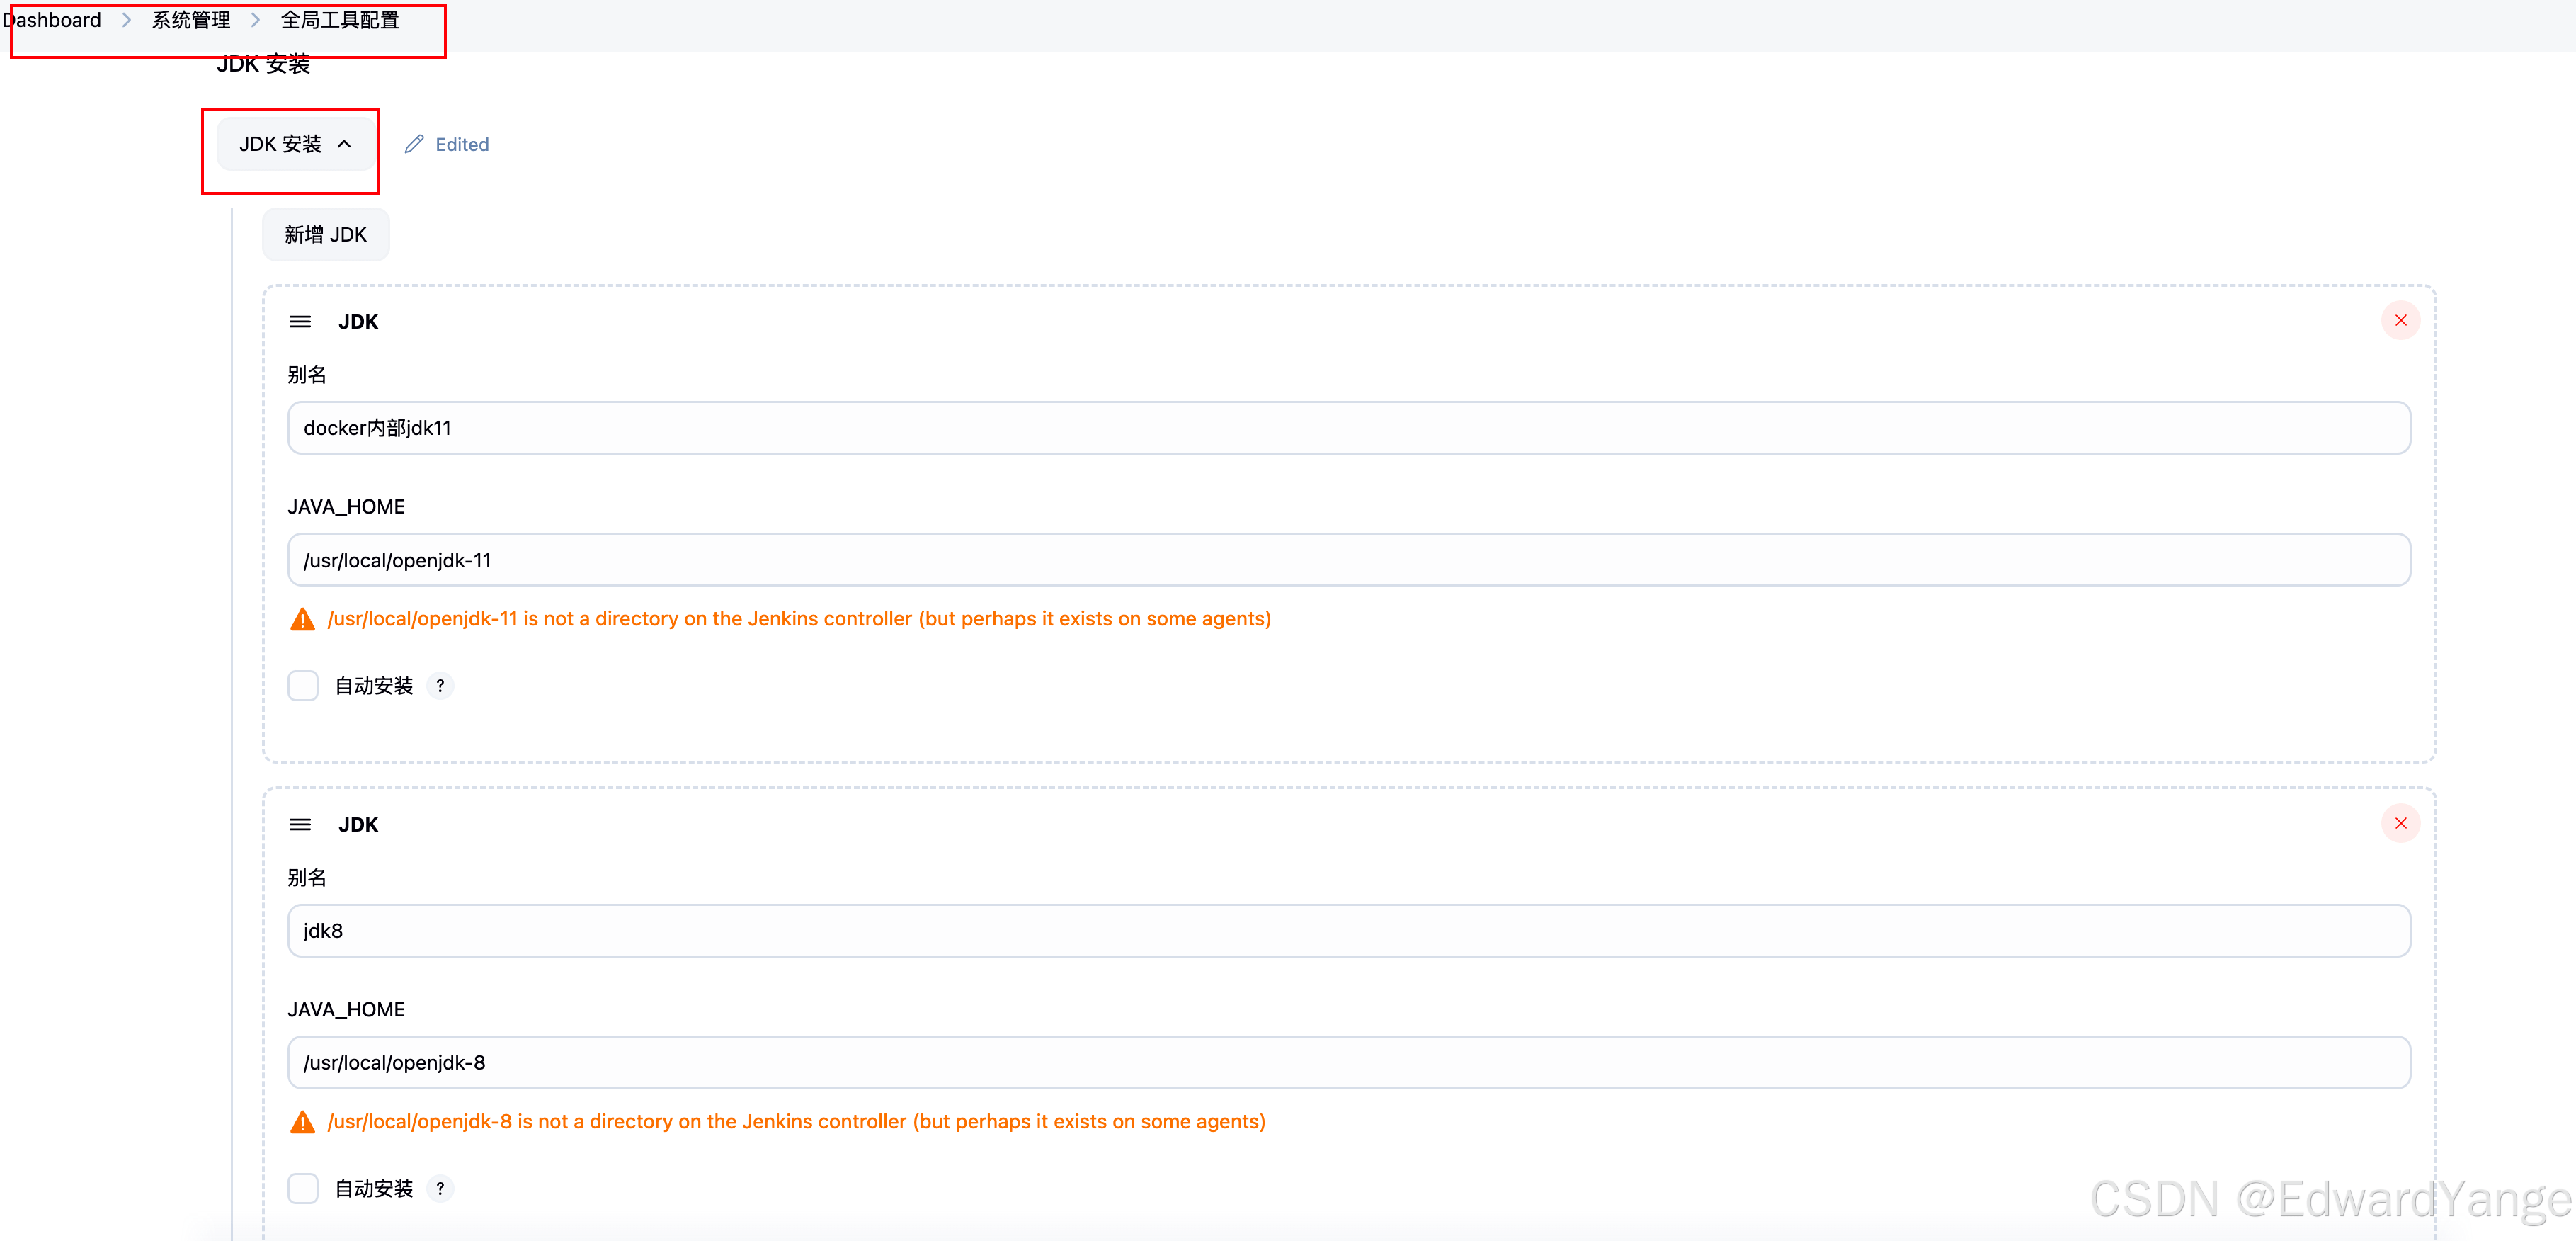Click the Dashboard breadcrumb link
The image size is (2576, 1241).
(52, 20)
